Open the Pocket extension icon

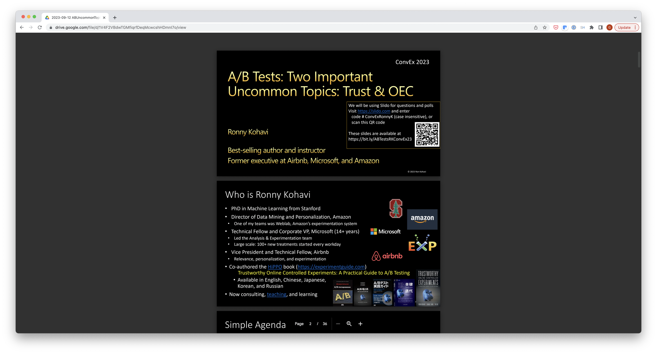point(556,27)
